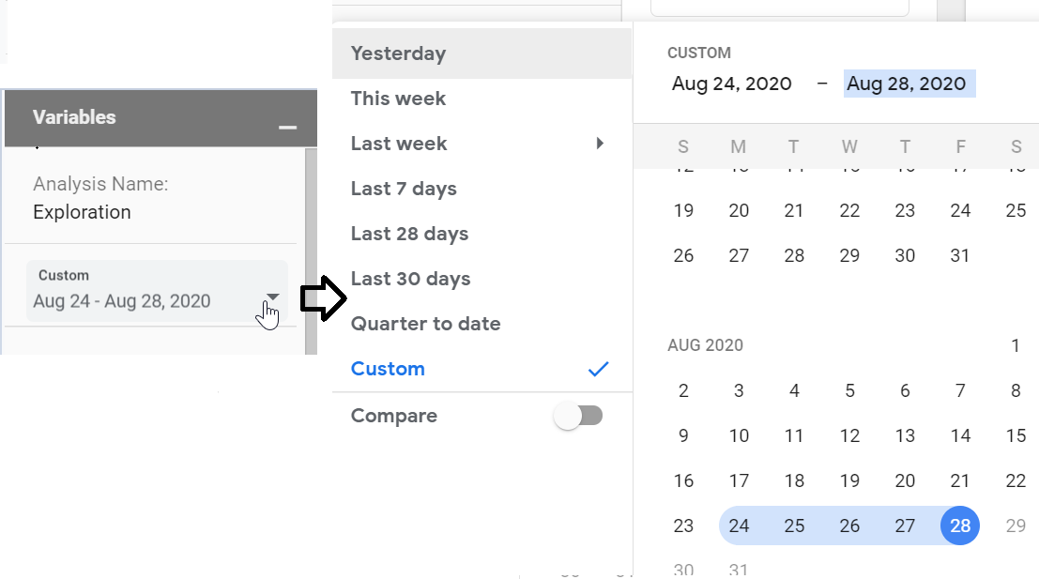Select Yesterday date preset

[x=398, y=53]
